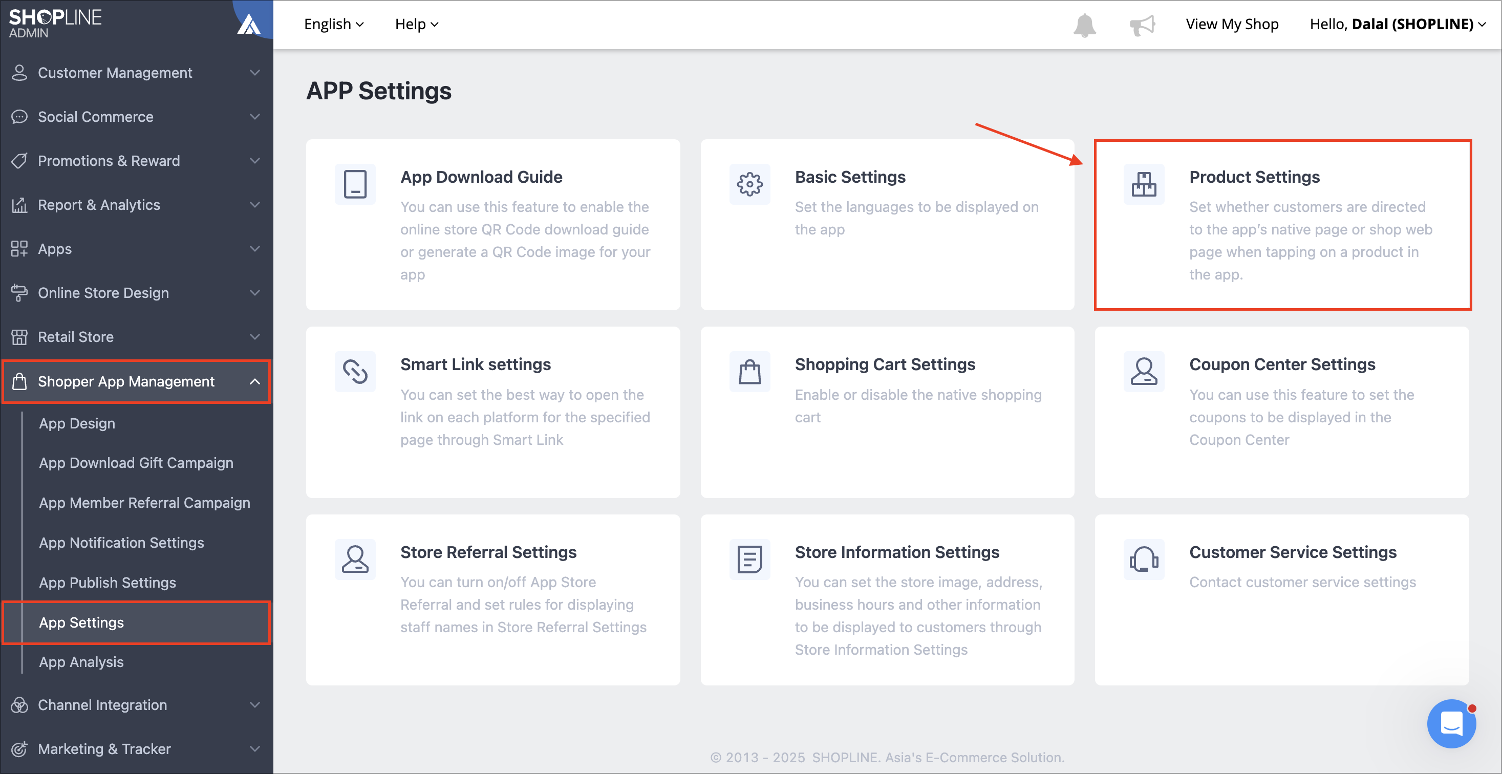The width and height of the screenshot is (1502, 774).
Task: Click the notification bell icon
Action: click(x=1084, y=25)
